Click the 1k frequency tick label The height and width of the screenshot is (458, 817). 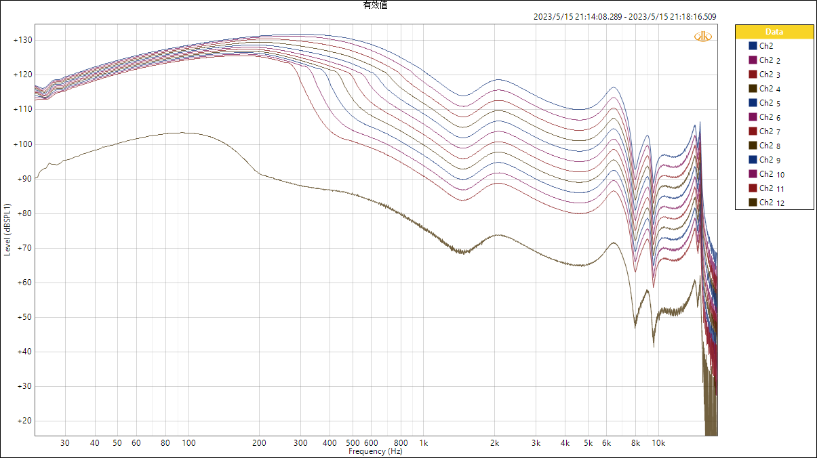pyautogui.click(x=424, y=443)
